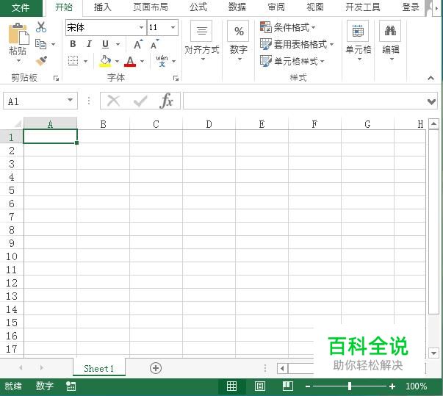Switch to Page Break Preview icon
443x396 pixels.
[x=288, y=386]
